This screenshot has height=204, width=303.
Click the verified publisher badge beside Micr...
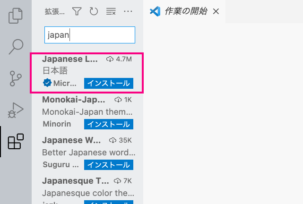47,83
